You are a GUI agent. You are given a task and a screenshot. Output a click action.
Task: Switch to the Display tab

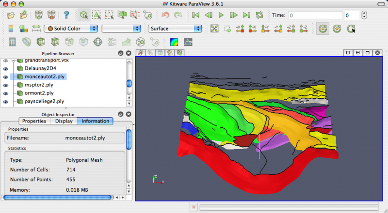[64, 121]
